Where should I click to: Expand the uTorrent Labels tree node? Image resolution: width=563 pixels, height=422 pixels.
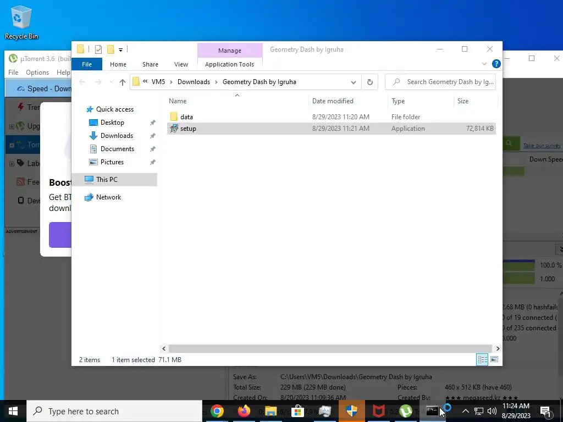[x=12, y=164]
